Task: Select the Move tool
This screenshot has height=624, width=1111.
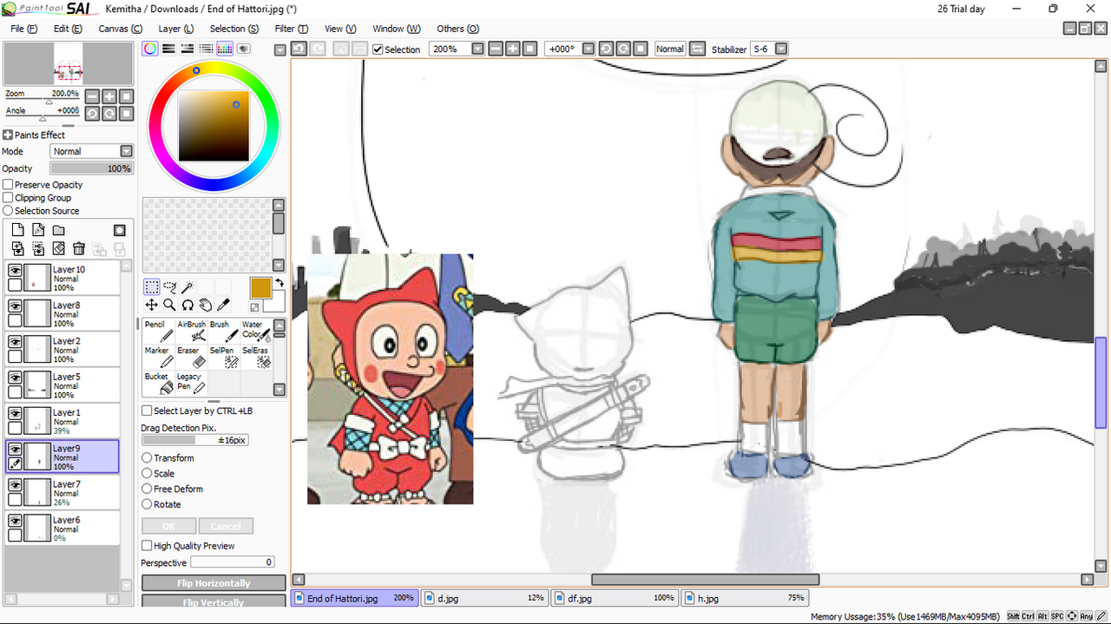Action: [151, 305]
